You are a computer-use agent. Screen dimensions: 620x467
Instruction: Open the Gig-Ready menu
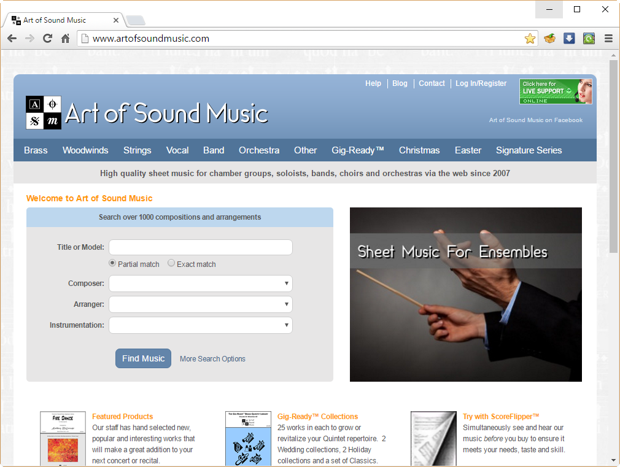(358, 150)
